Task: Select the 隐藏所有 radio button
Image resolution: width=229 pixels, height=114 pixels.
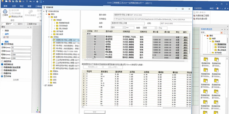Action: coord(2,73)
